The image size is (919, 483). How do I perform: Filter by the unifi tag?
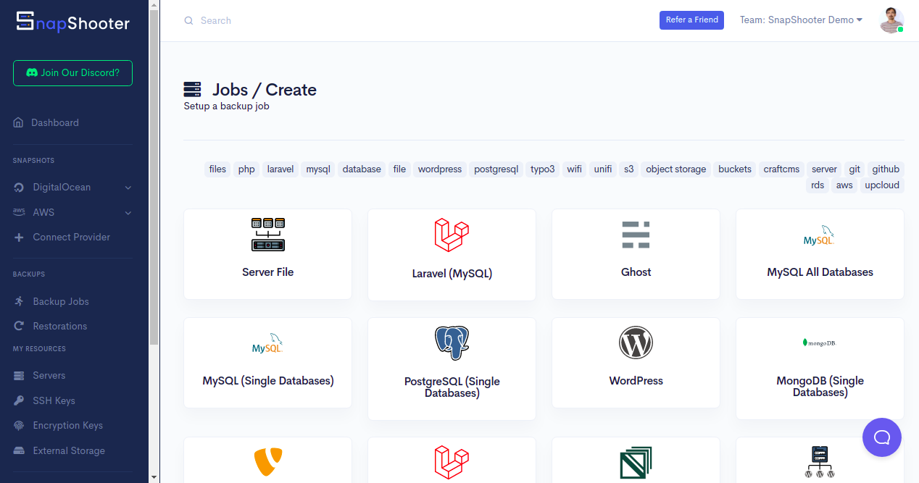603,169
